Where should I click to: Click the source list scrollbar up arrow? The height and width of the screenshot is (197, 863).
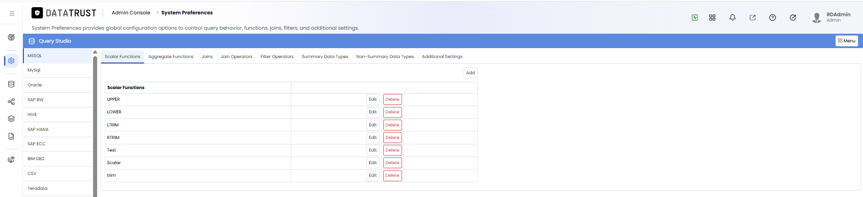pos(95,52)
